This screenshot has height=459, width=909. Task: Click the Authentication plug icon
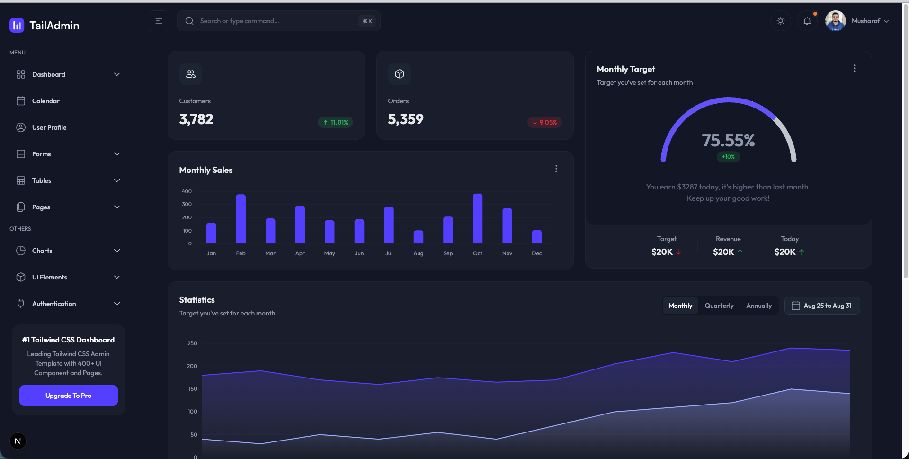[x=21, y=304]
